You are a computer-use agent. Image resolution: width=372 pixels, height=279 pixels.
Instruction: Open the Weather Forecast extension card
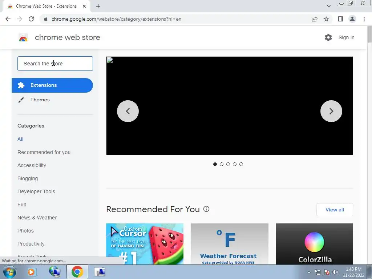230,244
